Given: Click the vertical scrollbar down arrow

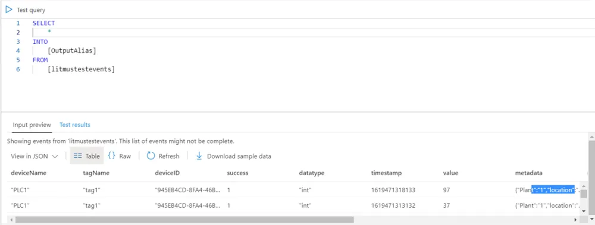Looking at the screenshot, I should point(591,219).
